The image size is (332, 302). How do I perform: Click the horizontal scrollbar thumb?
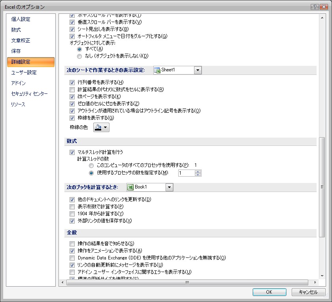click(187, 282)
